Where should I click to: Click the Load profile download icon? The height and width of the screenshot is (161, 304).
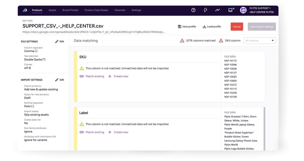[x=204, y=27]
